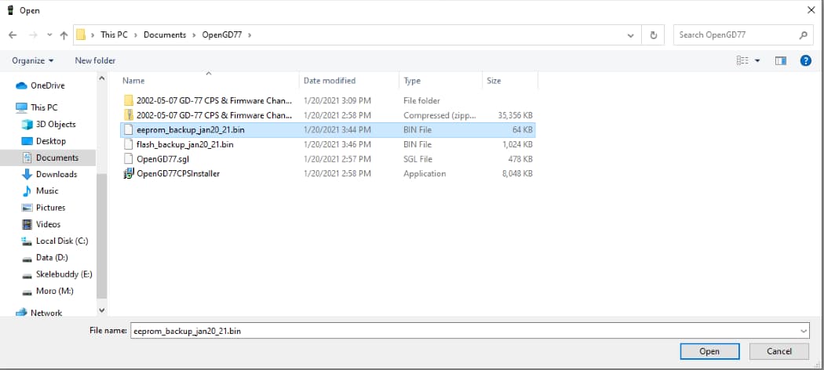Show the preview pane
The height and width of the screenshot is (370, 824).
(x=780, y=61)
